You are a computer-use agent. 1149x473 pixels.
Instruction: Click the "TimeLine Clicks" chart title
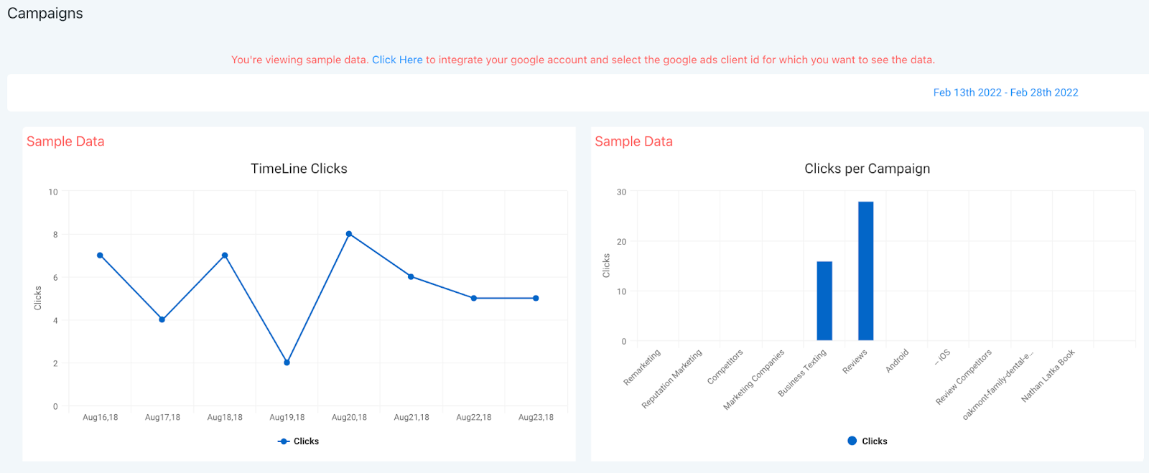tap(299, 169)
